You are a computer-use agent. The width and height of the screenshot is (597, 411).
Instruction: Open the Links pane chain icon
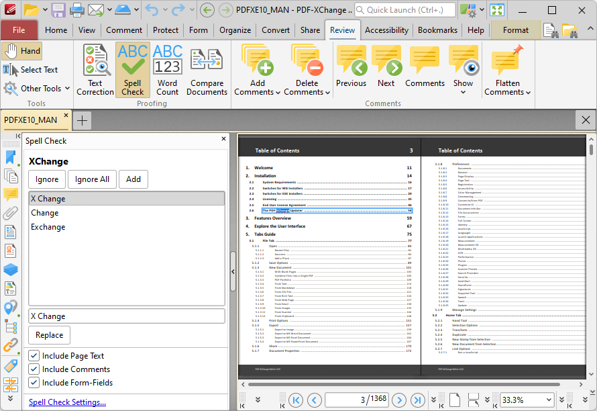(11, 345)
